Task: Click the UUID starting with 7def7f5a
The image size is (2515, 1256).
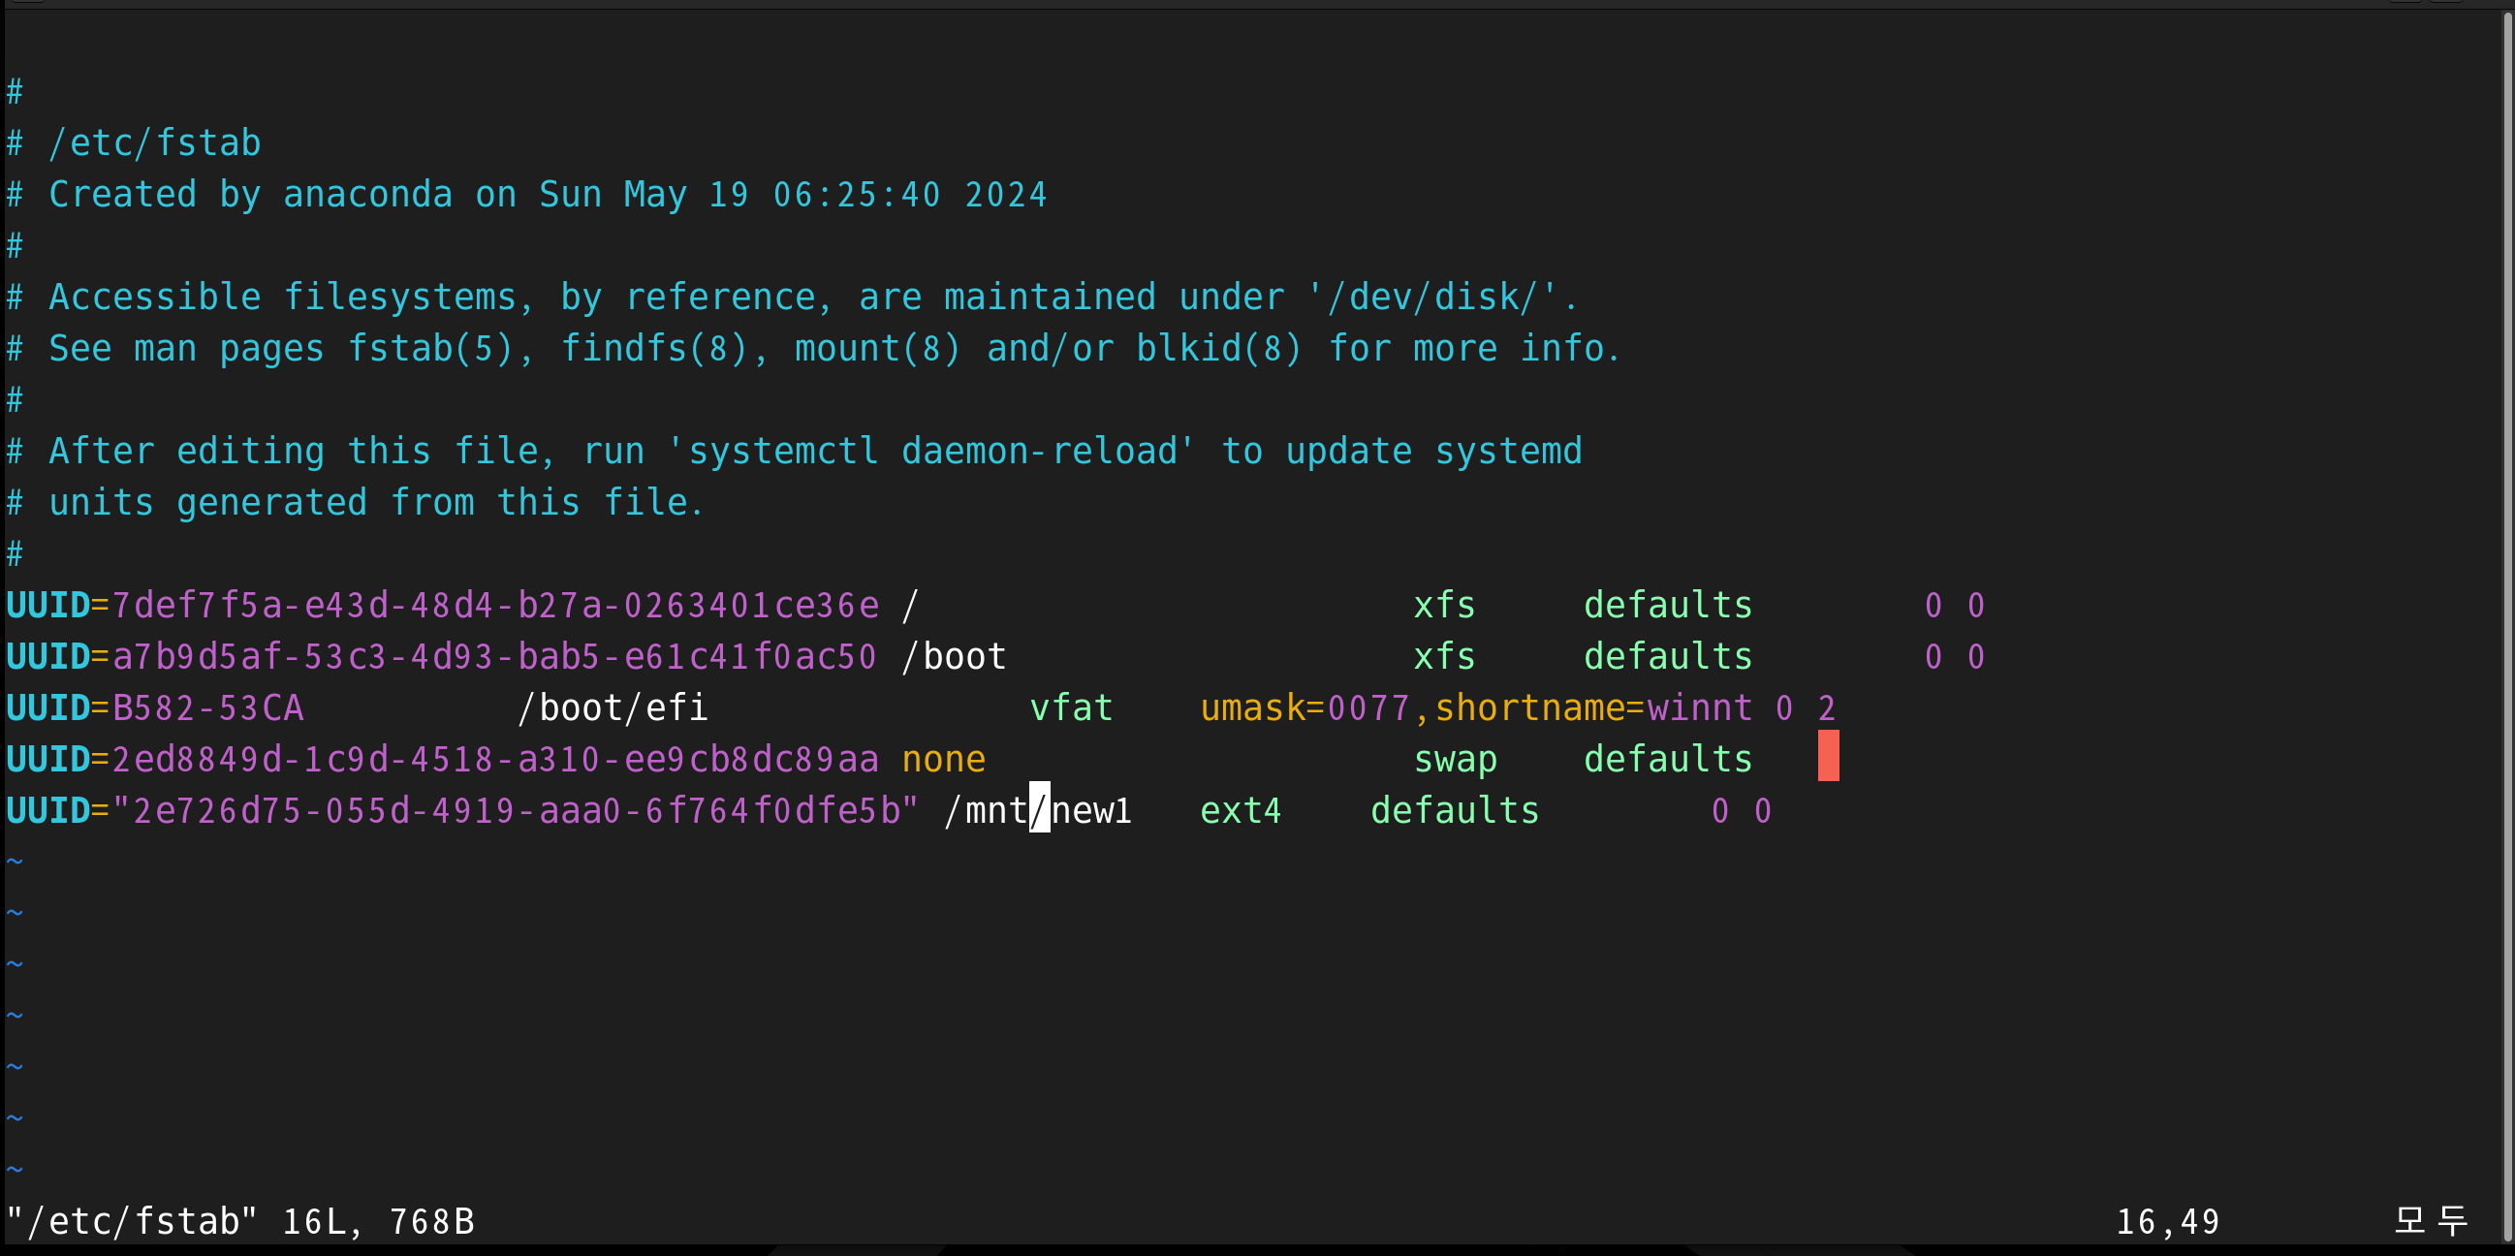Action: coord(495,605)
